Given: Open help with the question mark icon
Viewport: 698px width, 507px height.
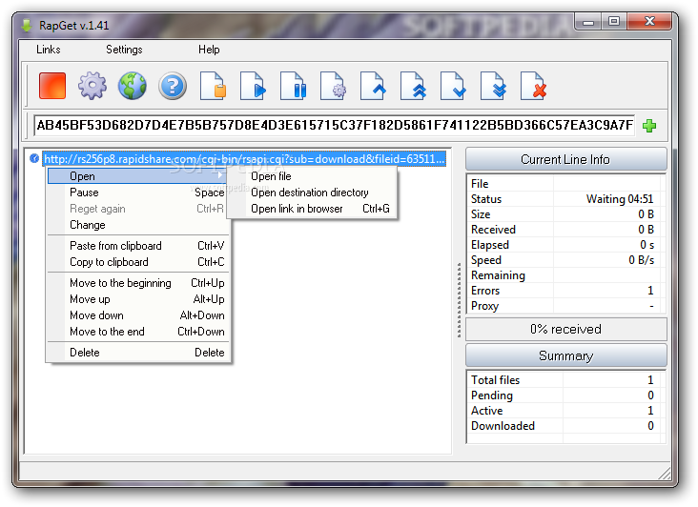Looking at the screenshot, I should point(173,86).
